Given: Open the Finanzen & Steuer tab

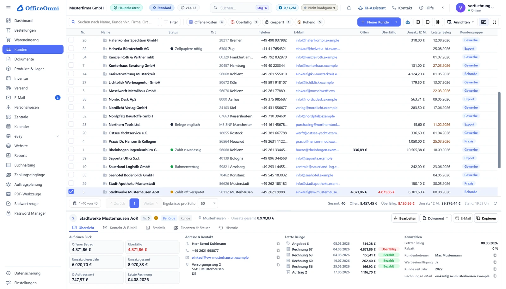Looking at the screenshot, I should tap(192, 228).
